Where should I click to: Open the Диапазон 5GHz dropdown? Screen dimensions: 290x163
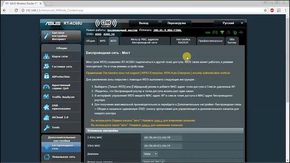coord(150,154)
